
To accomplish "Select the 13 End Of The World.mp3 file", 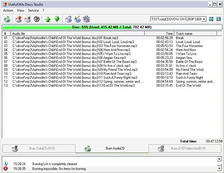I will (x=74, y=85).
